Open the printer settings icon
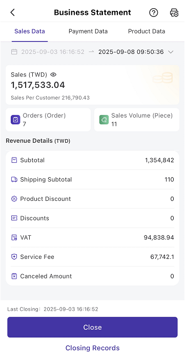 [174, 12]
